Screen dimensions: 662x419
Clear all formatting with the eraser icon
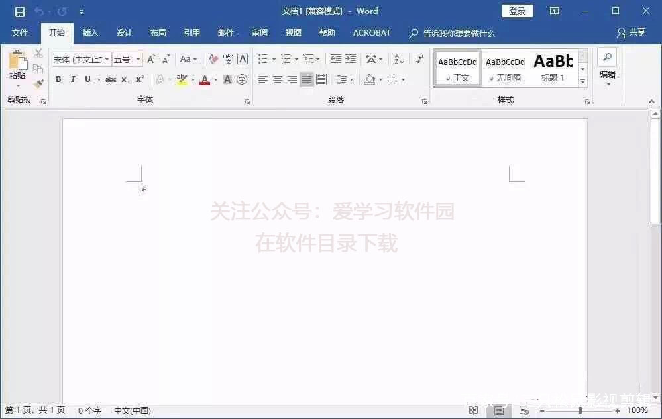[213, 59]
